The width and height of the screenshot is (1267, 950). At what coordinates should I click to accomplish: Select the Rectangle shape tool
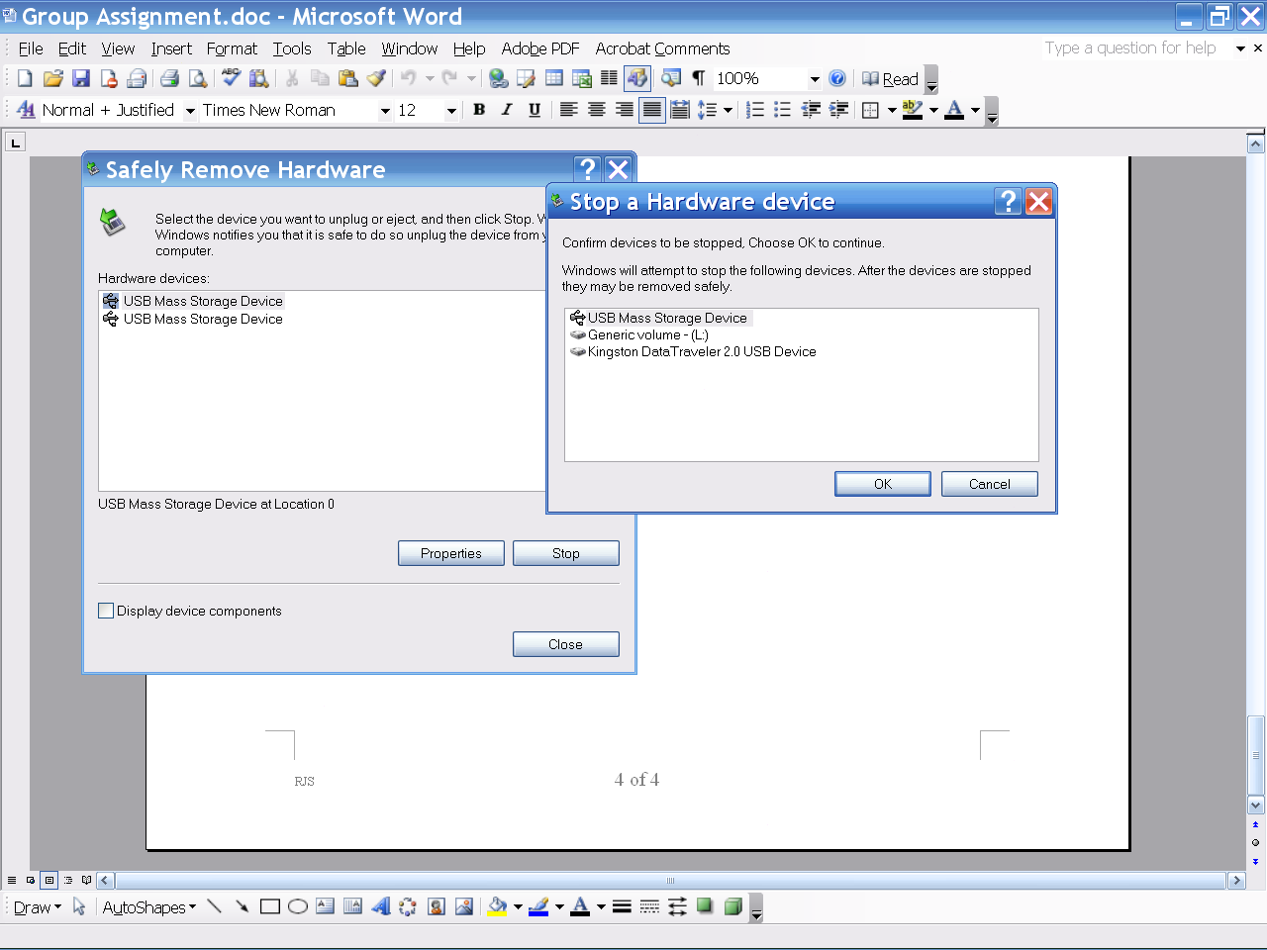click(x=270, y=906)
